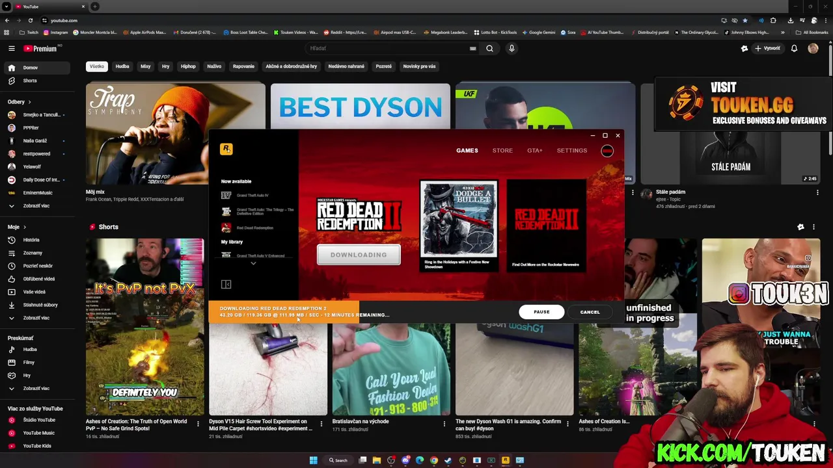Select the Hry filter chip
833x468 pixels.
click(x=166, y=66)
